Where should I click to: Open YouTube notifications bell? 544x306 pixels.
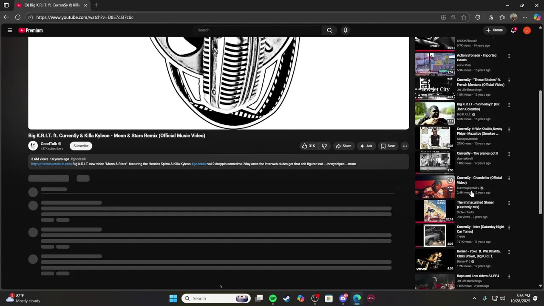point(513,30)
